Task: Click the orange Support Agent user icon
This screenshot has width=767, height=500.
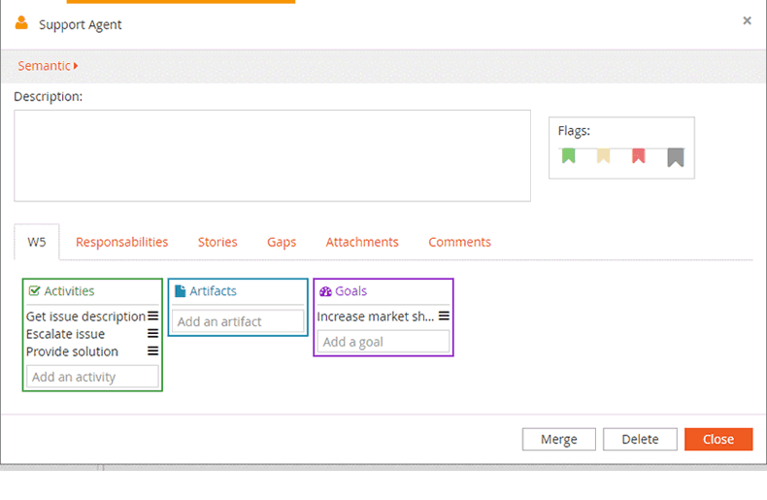Action: point(21,23)
